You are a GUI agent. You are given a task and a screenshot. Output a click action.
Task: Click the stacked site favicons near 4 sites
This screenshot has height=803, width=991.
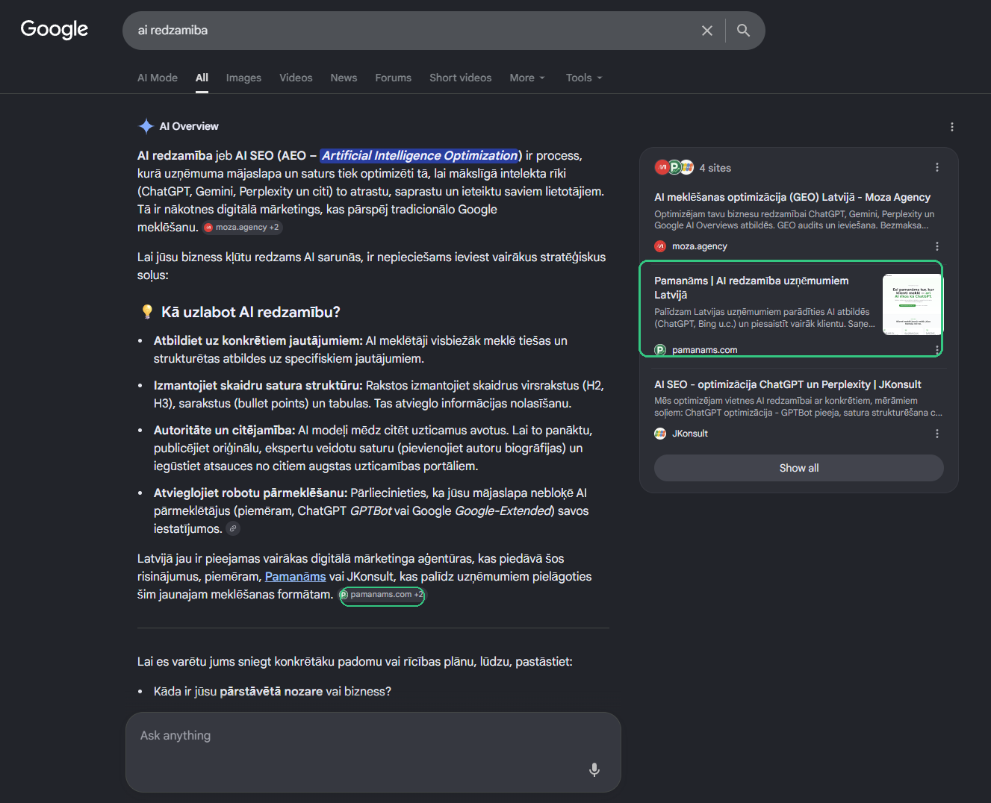(x=674, y=168)
